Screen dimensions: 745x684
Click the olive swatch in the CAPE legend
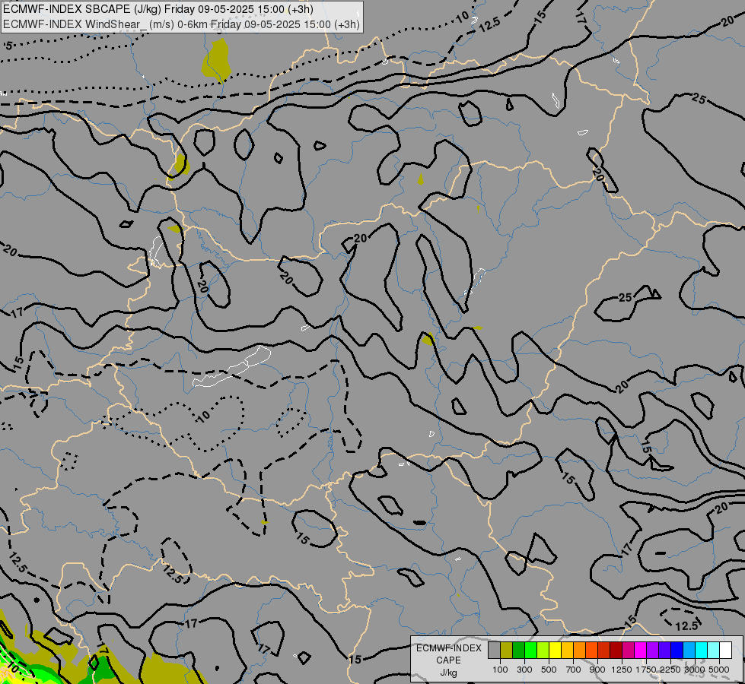(x=507, y=650)
